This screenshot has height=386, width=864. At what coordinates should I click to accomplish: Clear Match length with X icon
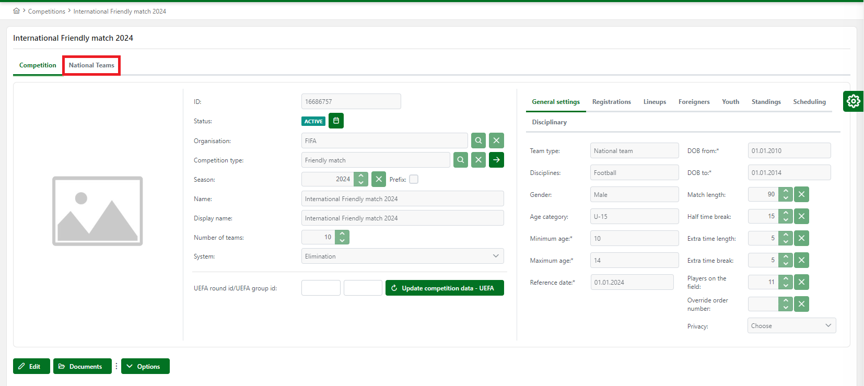click(x=801, y=194)
